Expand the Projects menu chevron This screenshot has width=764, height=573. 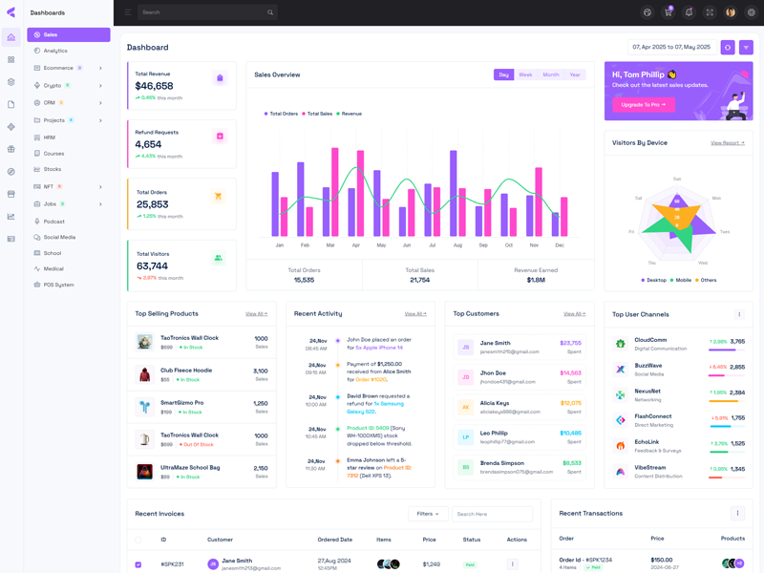coord(100,120)
